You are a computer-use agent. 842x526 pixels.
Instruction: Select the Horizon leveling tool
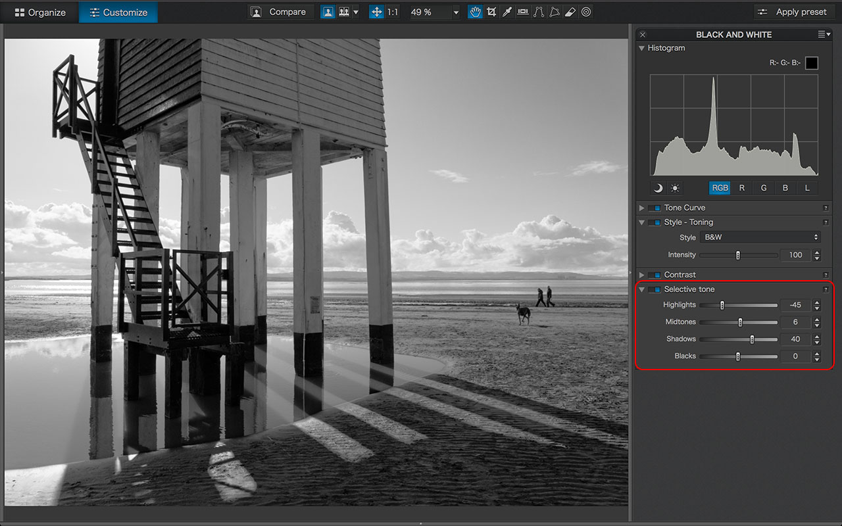tap(522, 12)
